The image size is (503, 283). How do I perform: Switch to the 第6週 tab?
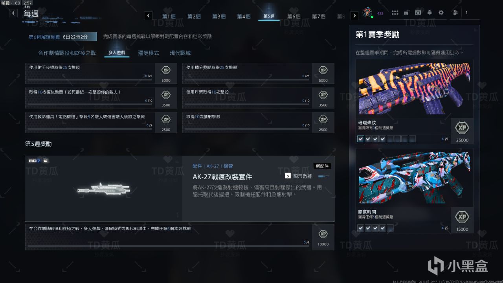[294, 17]
